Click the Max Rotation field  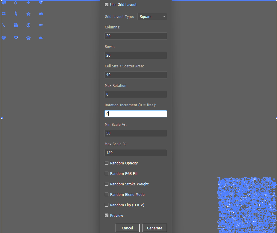(x=136, y=94)
